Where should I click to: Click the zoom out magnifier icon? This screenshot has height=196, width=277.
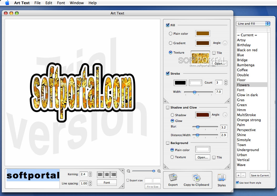129,171
